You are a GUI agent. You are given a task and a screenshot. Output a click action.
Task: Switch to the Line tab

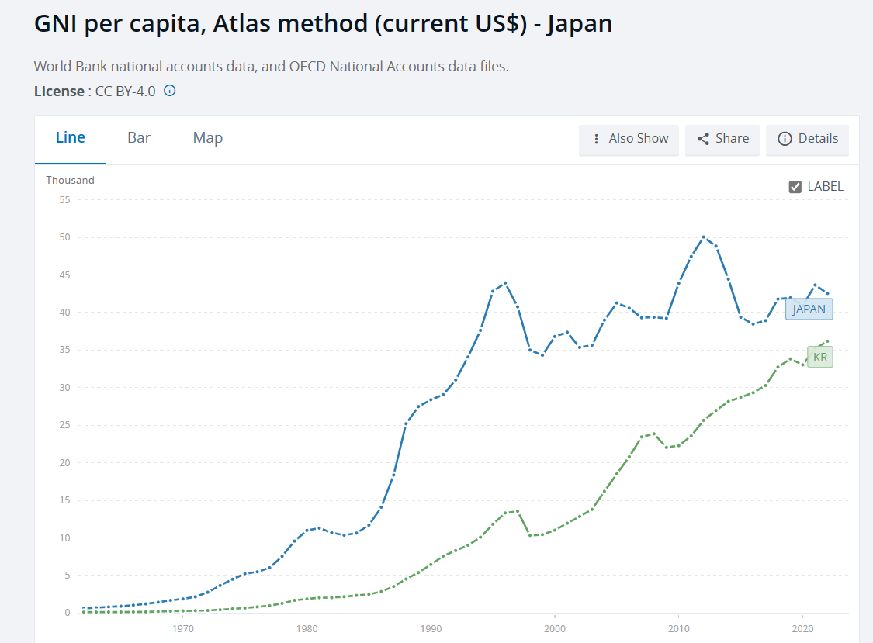click(x=71, y=138)
